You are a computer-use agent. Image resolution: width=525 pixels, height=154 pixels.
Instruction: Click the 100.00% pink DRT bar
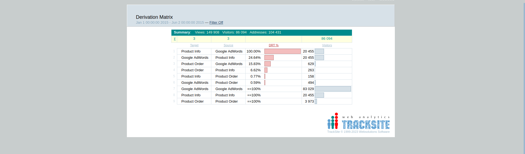pos(282,51)
